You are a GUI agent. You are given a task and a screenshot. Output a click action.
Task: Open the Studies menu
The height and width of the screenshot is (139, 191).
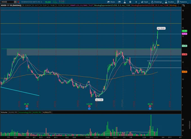tap(169, 2)
